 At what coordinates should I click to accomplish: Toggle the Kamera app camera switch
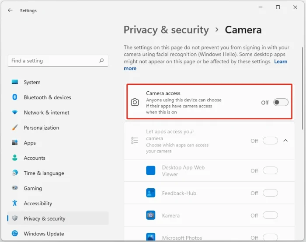coord(270,215)
